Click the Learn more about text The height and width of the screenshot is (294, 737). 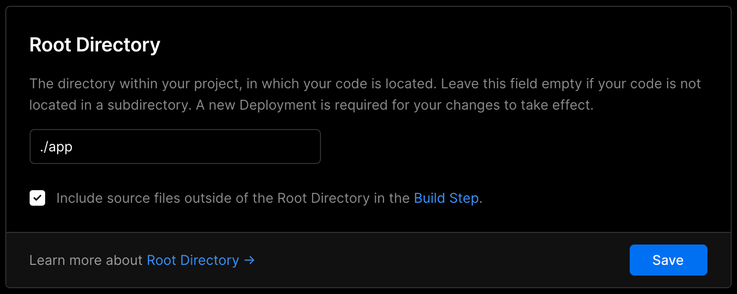pos(86,261)
